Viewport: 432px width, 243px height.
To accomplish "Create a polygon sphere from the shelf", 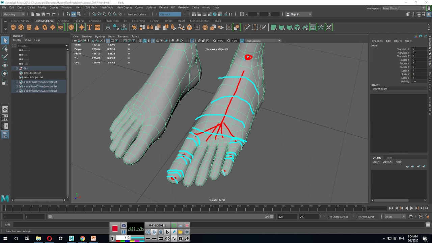I will [13, 27].
